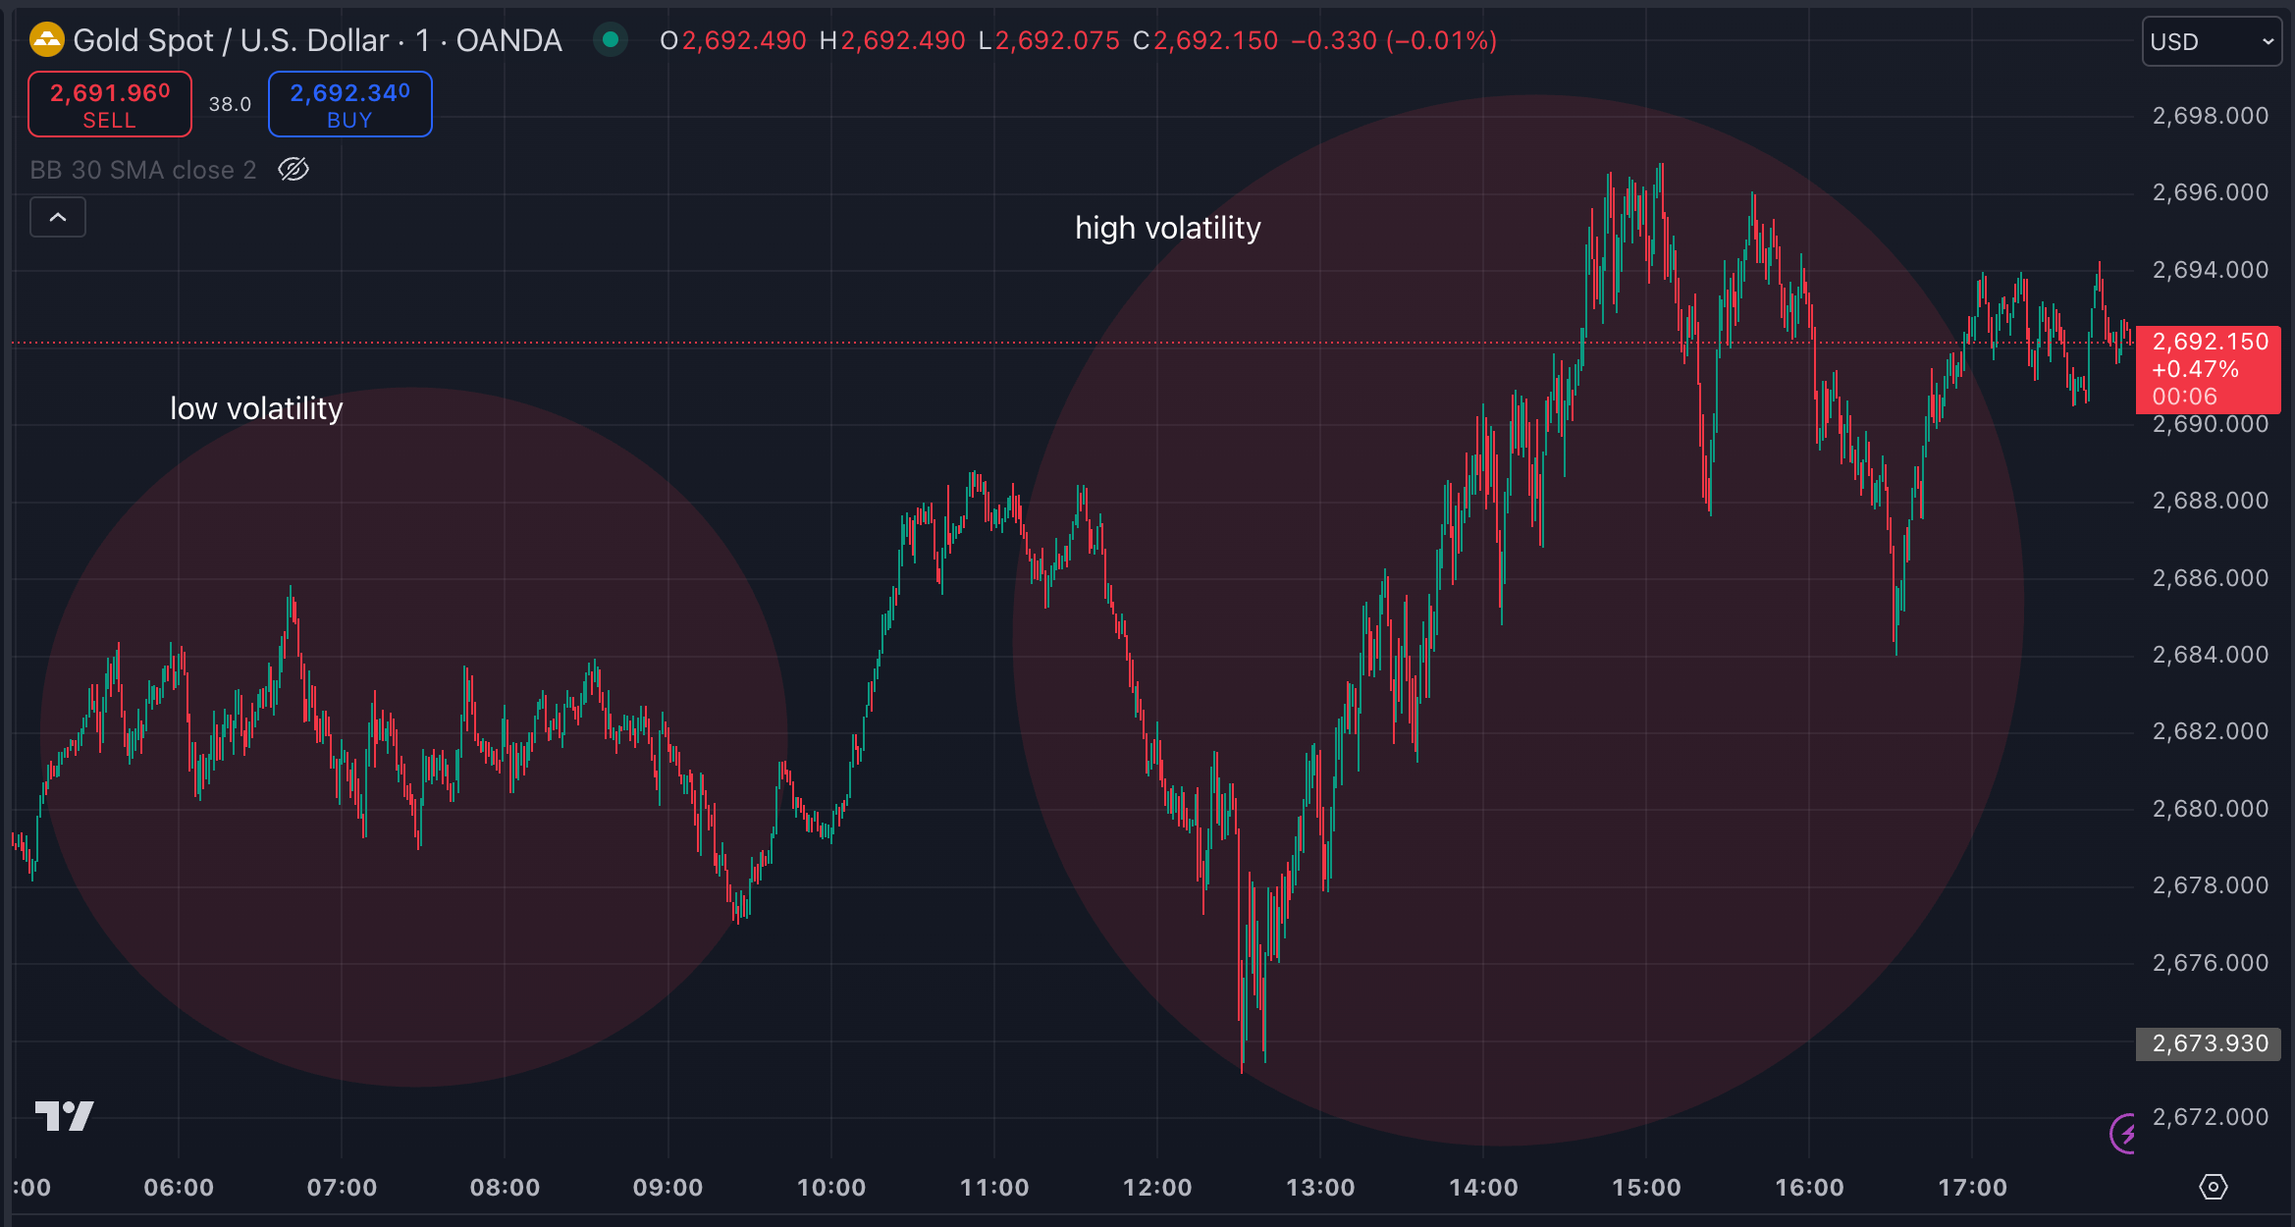Image resolution: width=2295 pixels, height=1227 pixels.
Task: Click the close price value C2,692.150
Action: click(1205, 40)
